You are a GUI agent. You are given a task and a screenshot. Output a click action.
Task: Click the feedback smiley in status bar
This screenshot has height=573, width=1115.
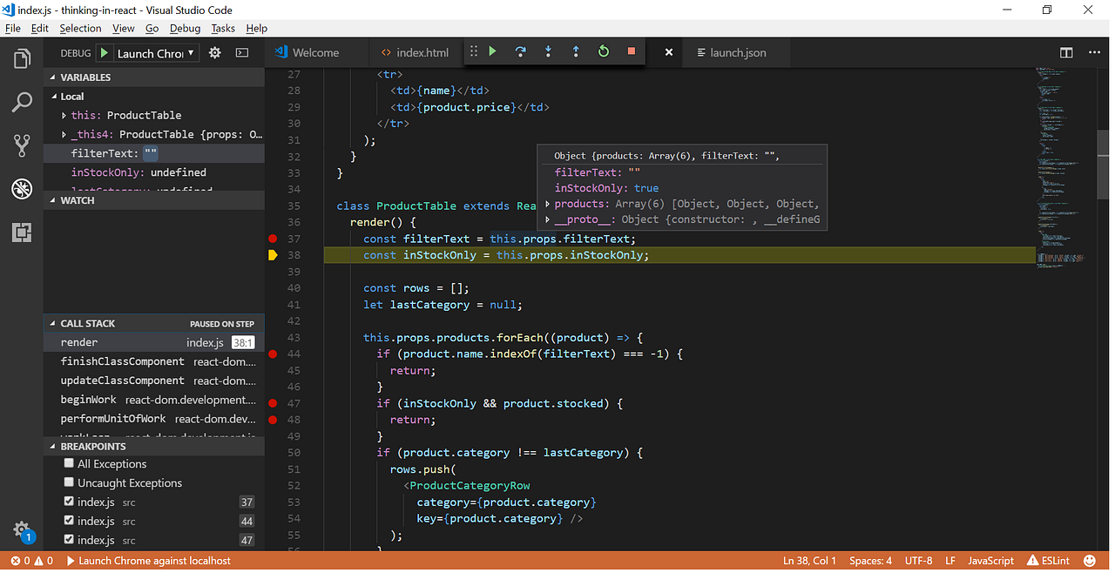click(1090, 561)
